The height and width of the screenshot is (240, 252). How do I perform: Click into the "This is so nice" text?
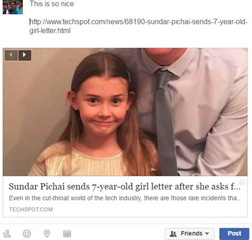tap(52, 4)
